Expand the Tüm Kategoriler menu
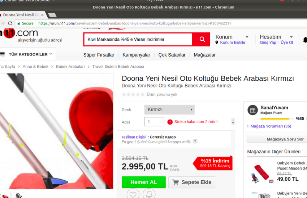 pyautogui.click(x=27, y=54)
